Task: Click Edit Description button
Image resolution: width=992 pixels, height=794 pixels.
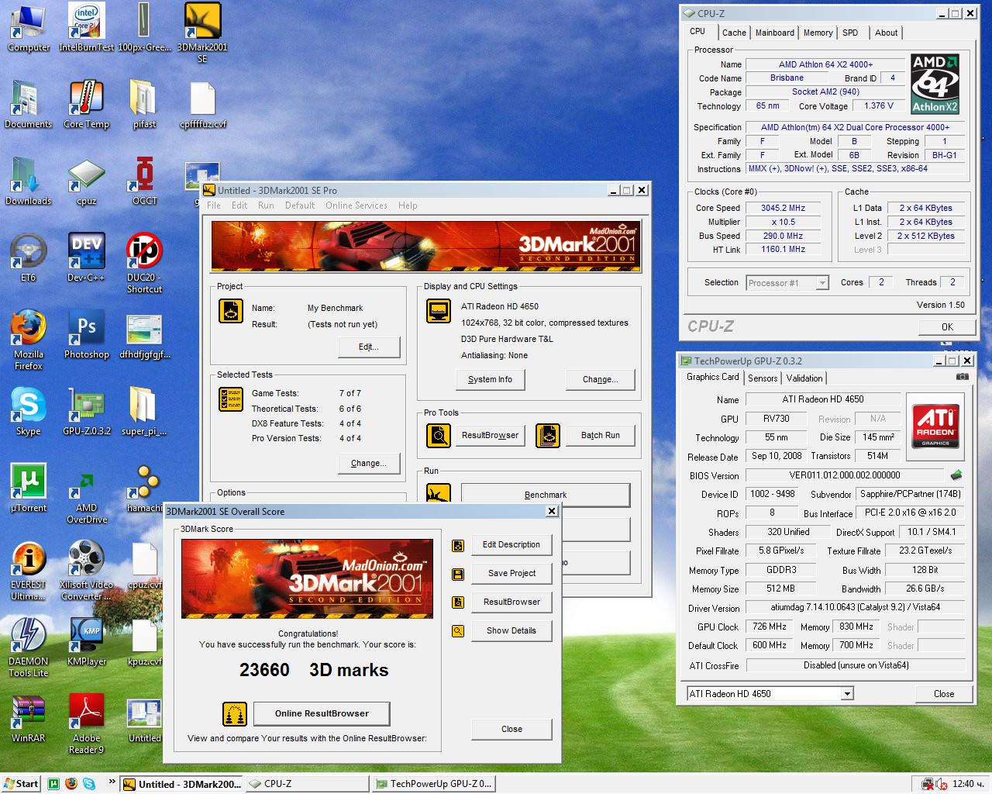Action: pos(511,544)
